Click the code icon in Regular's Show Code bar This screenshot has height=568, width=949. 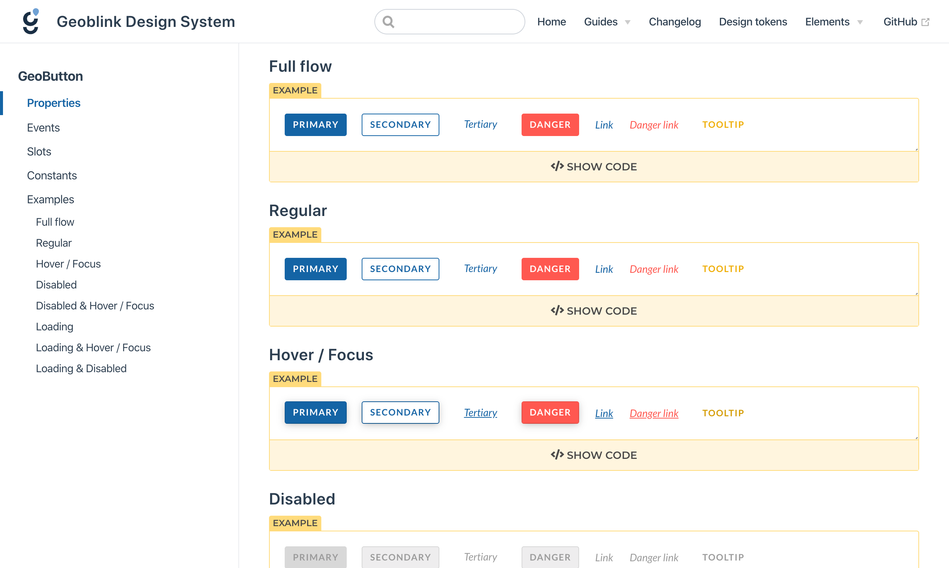point(557,311)
